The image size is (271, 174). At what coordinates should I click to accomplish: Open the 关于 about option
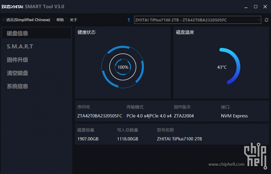tap(71, 20)
